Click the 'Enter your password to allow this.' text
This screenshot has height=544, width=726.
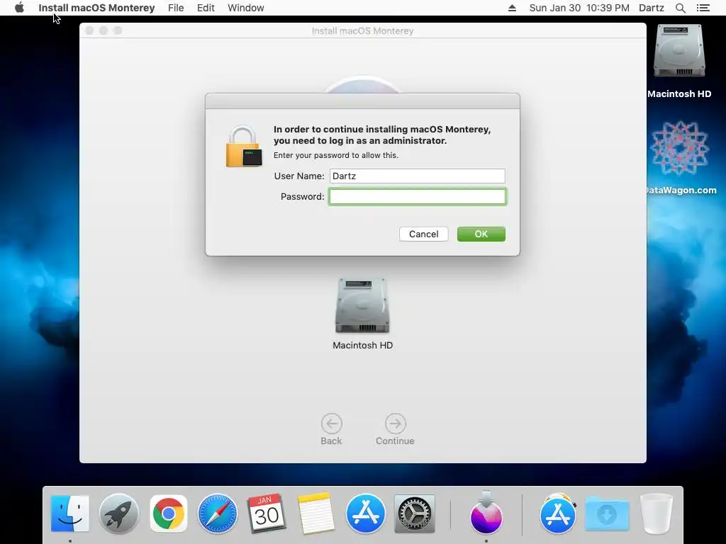point(335,155)
